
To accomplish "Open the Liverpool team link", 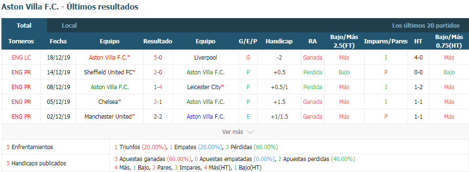I will pyautogui.click(x=206, y=57).
